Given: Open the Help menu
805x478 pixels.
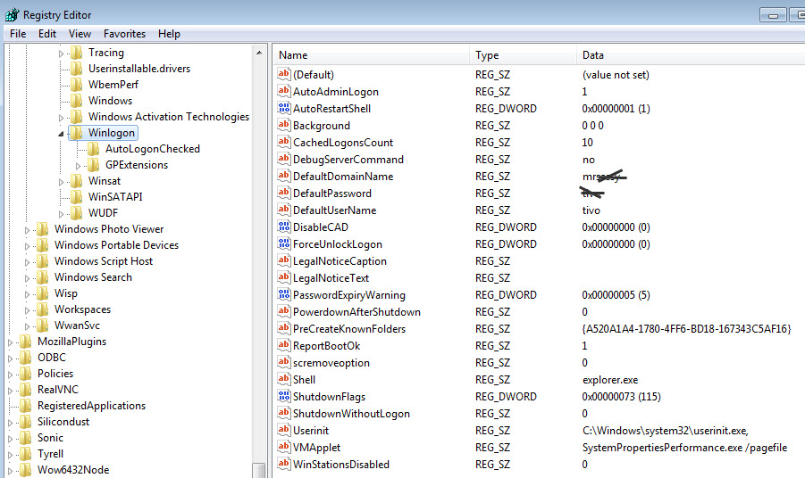Looking at the screenshot, I should (x=169, y=34).
